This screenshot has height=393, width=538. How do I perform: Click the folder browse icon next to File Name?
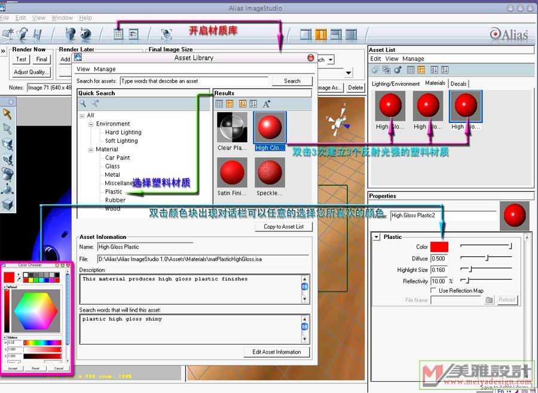click(489, 300)
